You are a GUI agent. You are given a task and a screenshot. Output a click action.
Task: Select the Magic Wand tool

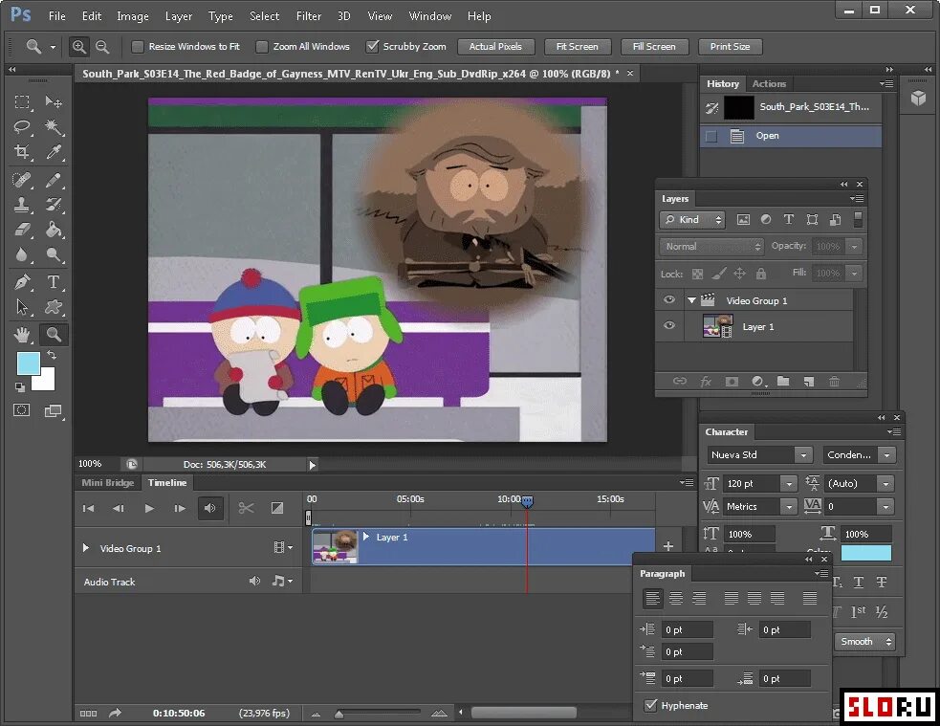(x=54, y=126)
